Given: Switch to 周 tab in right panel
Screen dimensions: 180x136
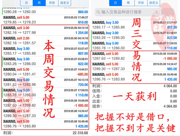Looking at the screenshot, I should click(x=128, y=3).
